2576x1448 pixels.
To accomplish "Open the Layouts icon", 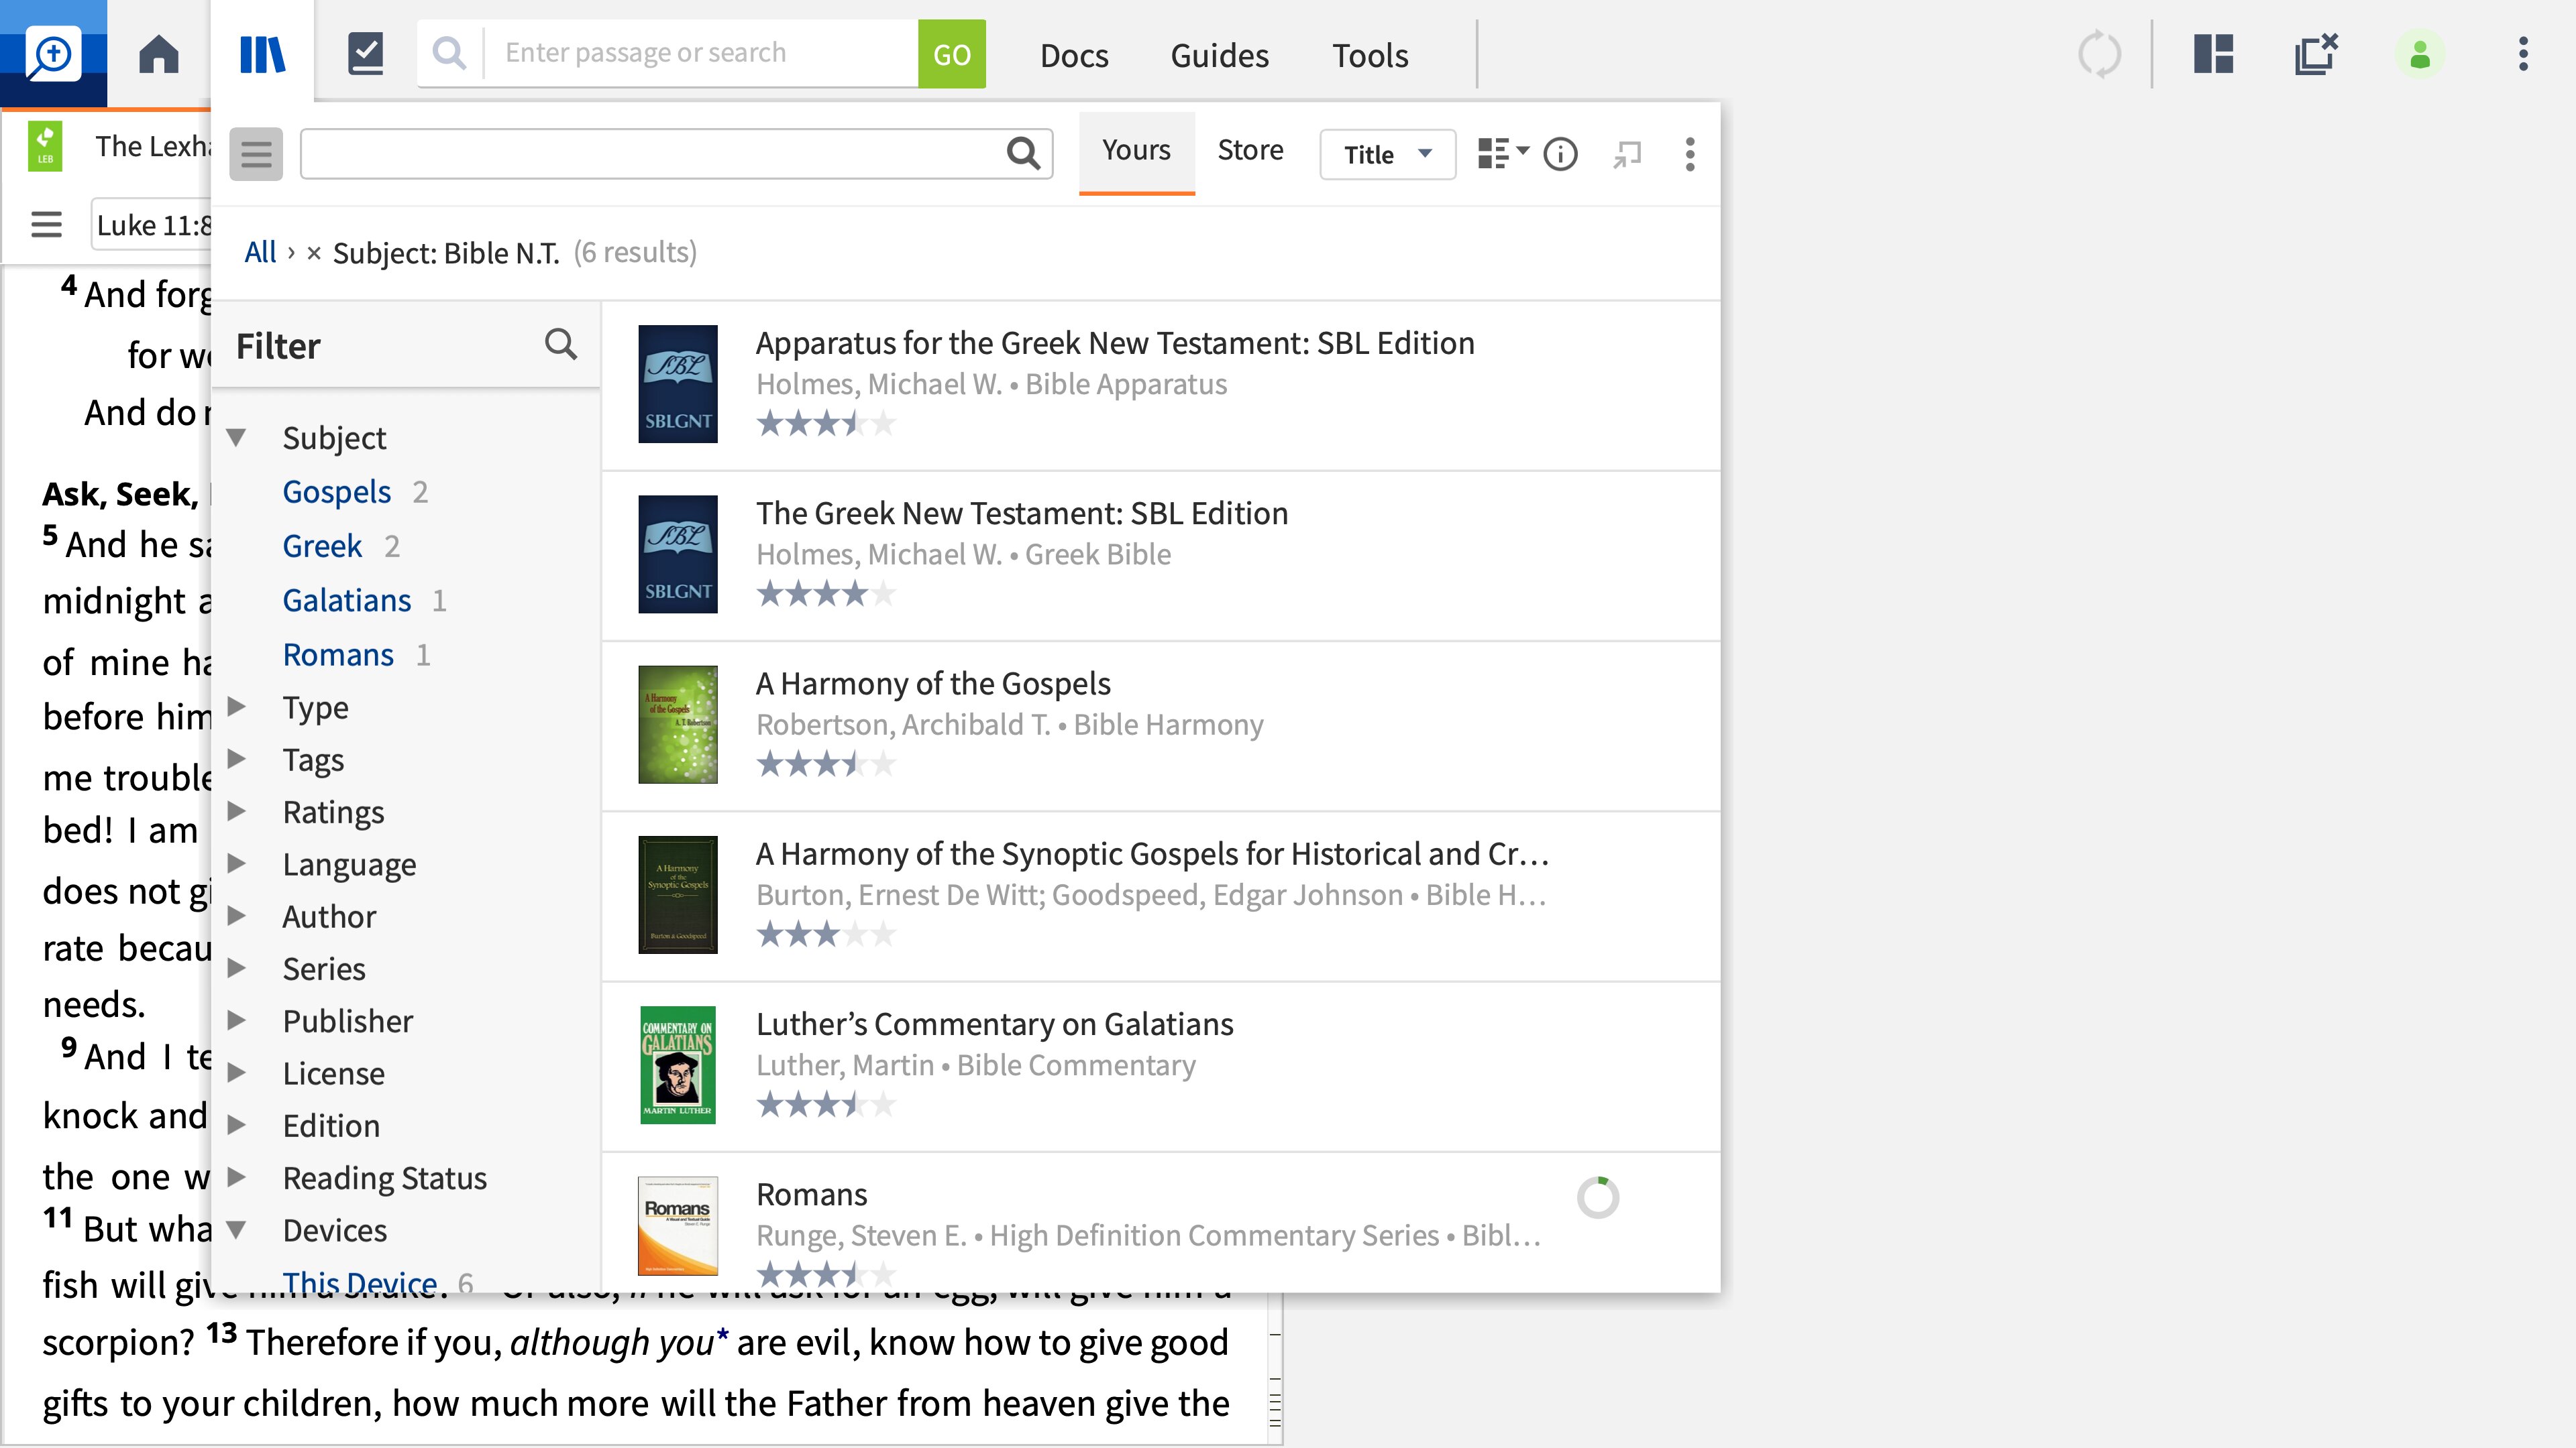I will (2213, 54).
